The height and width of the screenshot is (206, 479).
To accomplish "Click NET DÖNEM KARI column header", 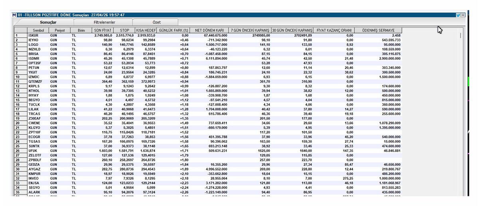I will pos(209,30).
